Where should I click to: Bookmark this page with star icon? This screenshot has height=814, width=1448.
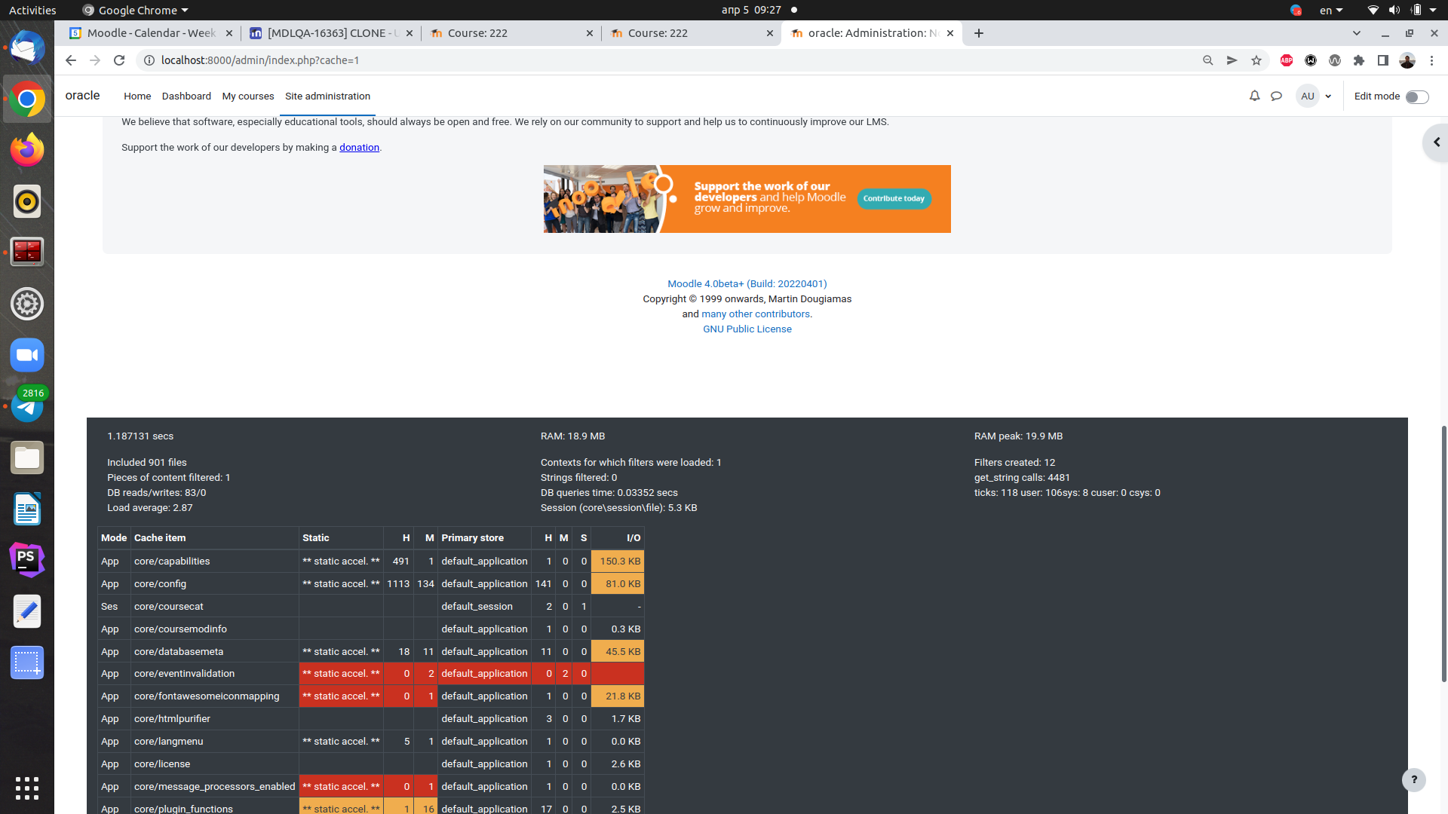coord(1256,60)
